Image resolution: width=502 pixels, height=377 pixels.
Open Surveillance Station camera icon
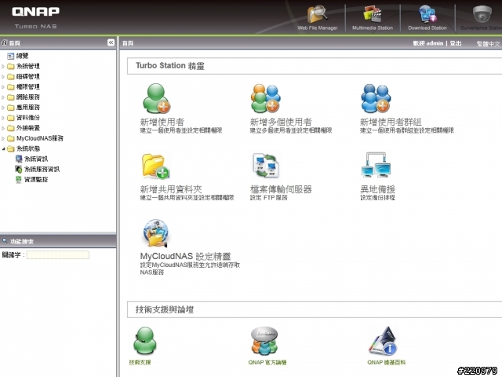482,14
